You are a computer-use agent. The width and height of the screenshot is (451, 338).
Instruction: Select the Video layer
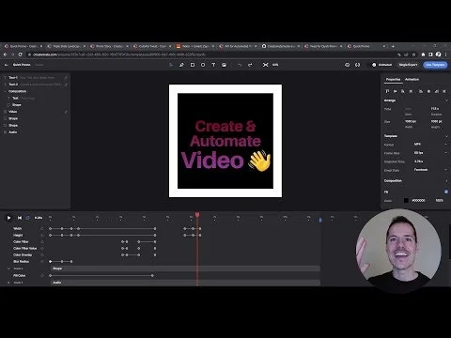[35, 112]
